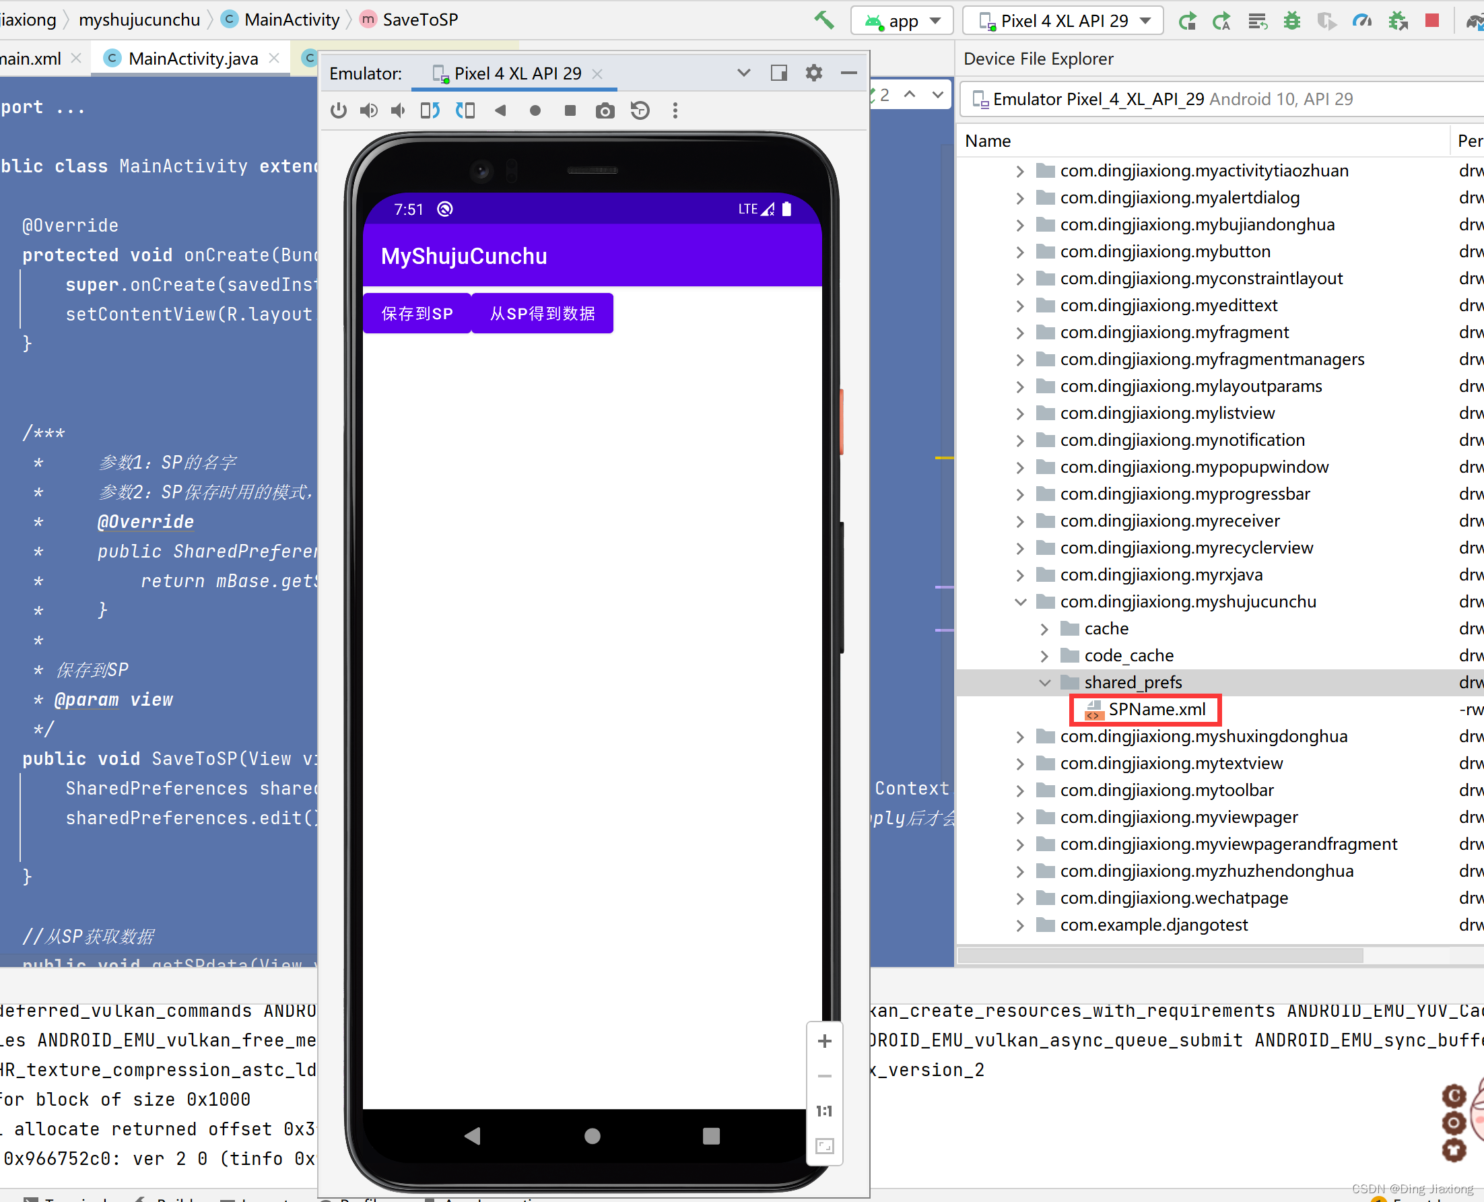Tap the phone's navigation Back button
1484x1202 pixels.
click(473, 1135)
